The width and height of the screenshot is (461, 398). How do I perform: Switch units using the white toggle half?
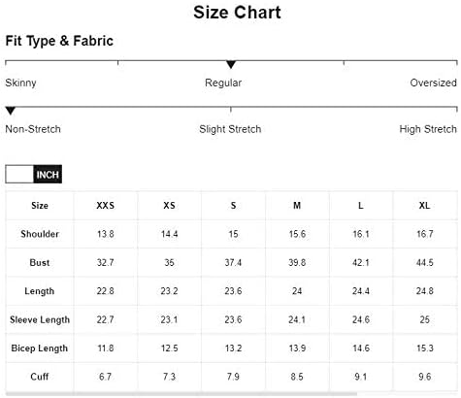tap(19, 175)
